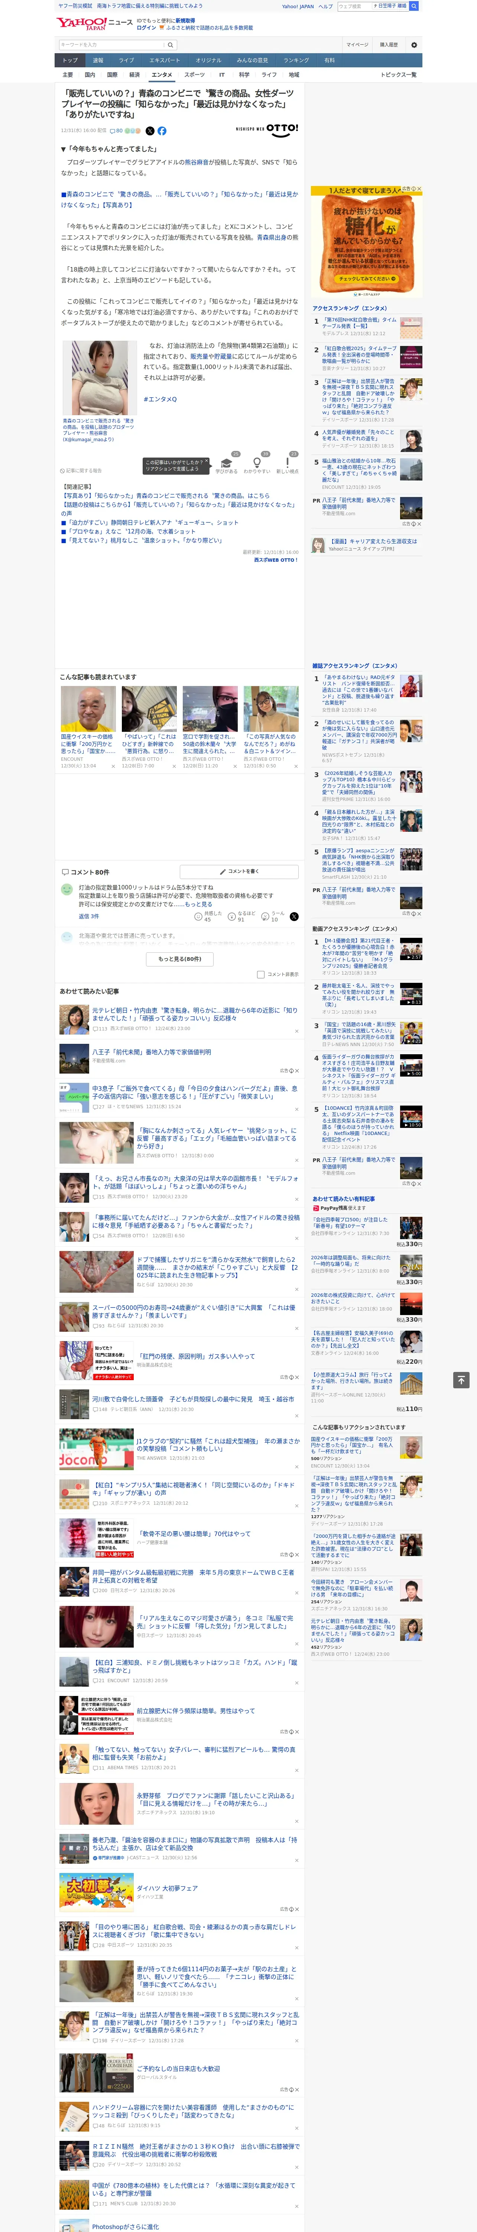Click the keyword search magnifier icon
The width and height of the screenshot is (477, 2232).
[171, 44]
